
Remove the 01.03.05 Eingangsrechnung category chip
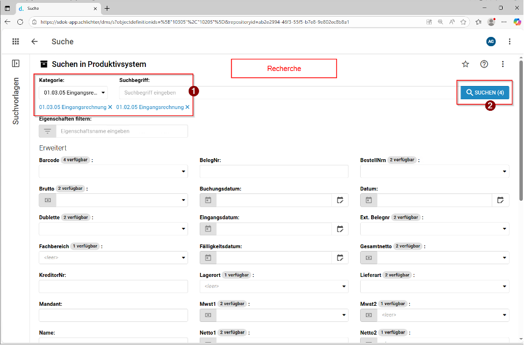pos(110,107)
